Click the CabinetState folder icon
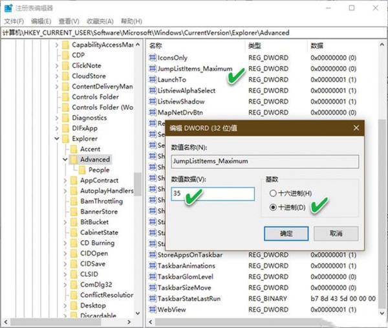Screen dimensions: 388x328 74,232
